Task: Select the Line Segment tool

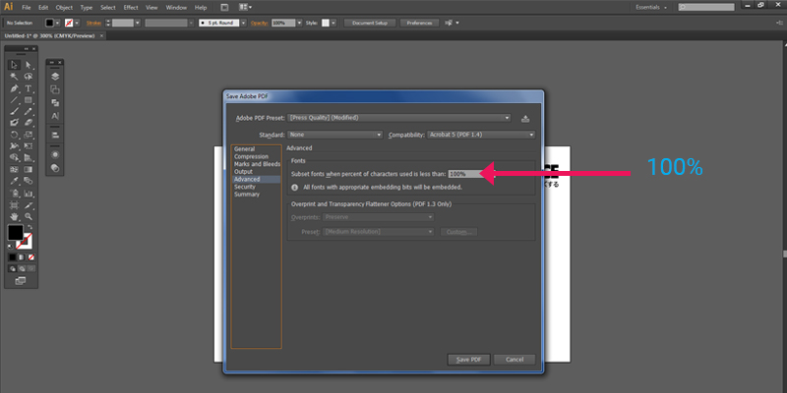Action: point(14,100)
